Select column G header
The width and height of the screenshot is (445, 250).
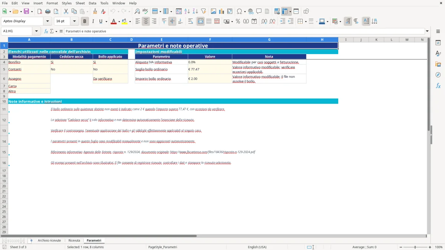tap(269, 40)
